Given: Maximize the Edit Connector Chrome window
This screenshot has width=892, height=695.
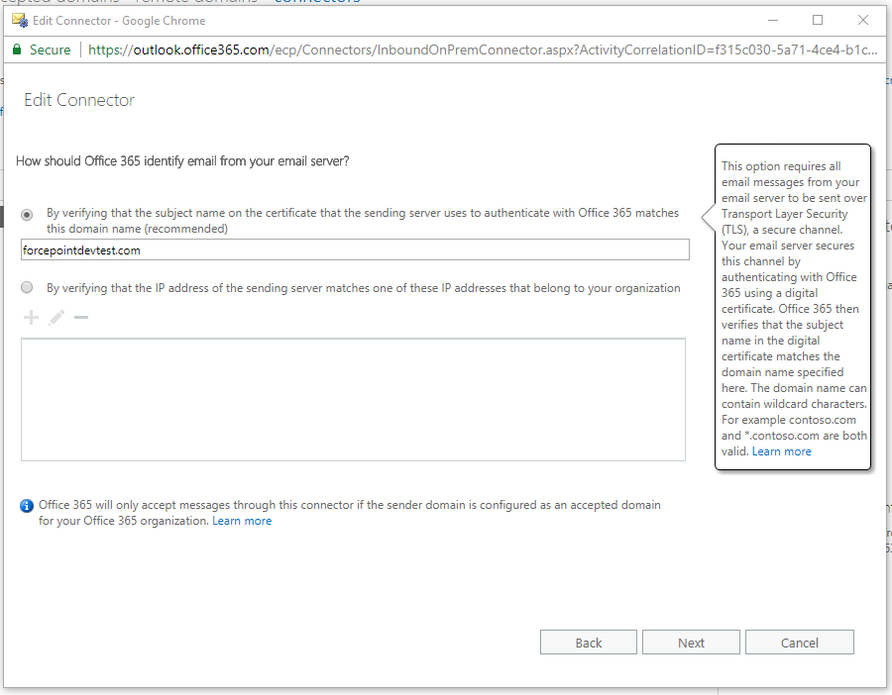Looking at the screenshot, I should click(x=818, y=20).
